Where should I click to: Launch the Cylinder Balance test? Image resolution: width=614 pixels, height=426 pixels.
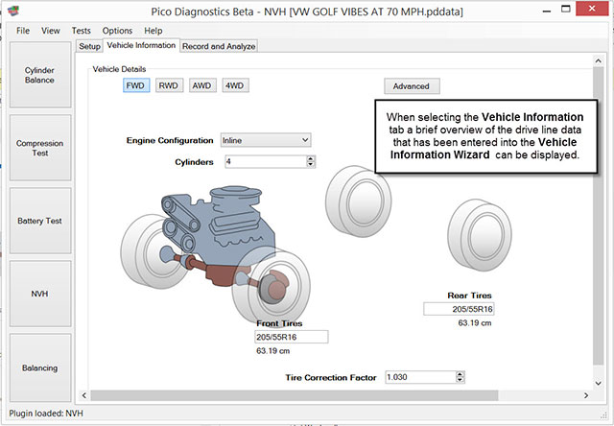coord(40,75)
